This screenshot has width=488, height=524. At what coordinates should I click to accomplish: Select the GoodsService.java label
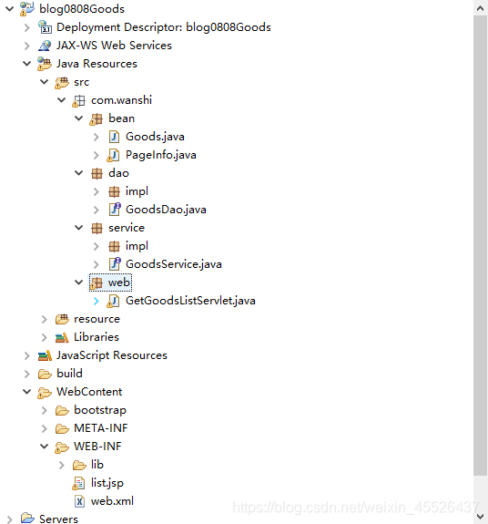174,264
